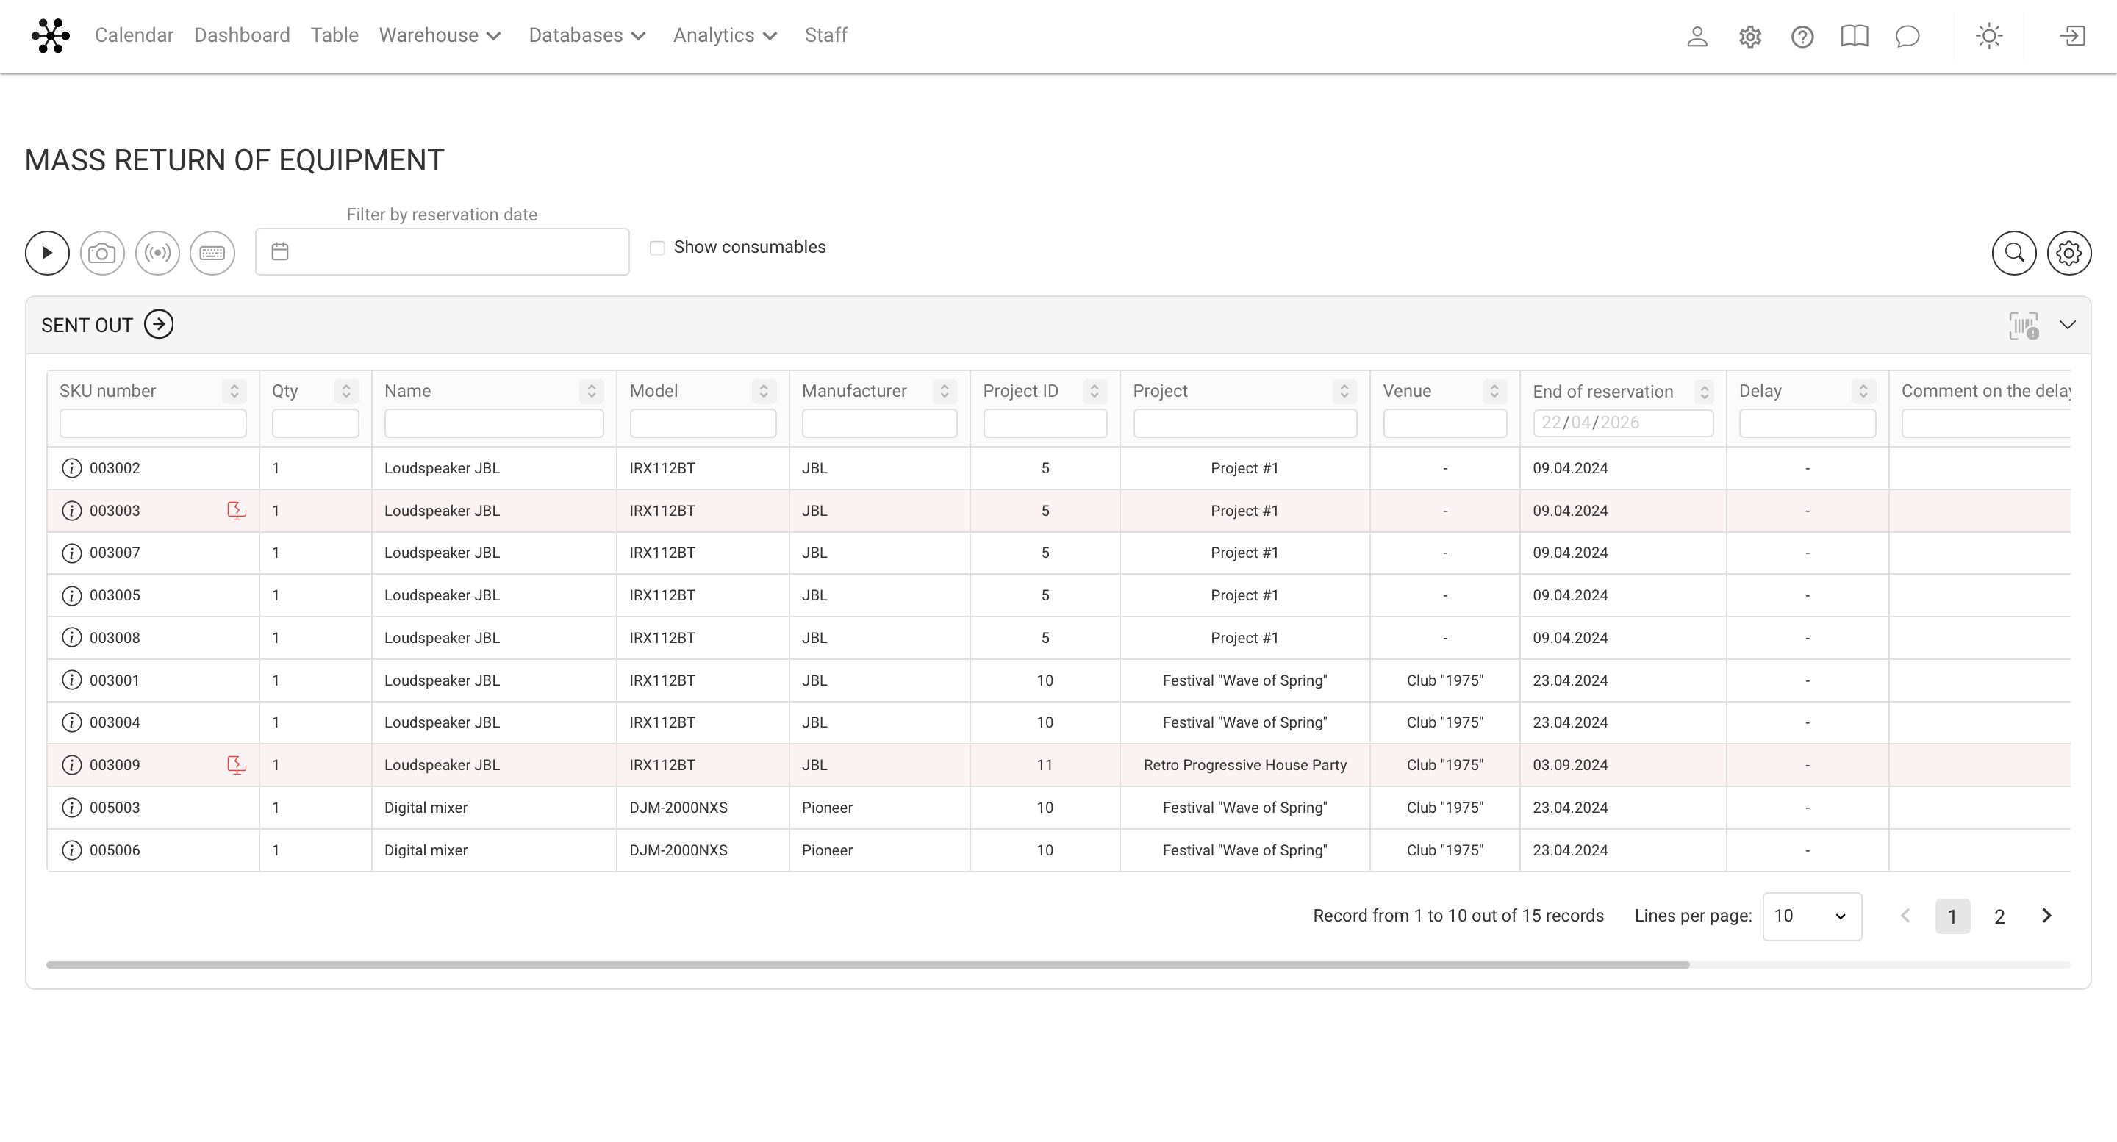Sort table by SKU number column

click(234, 391)
